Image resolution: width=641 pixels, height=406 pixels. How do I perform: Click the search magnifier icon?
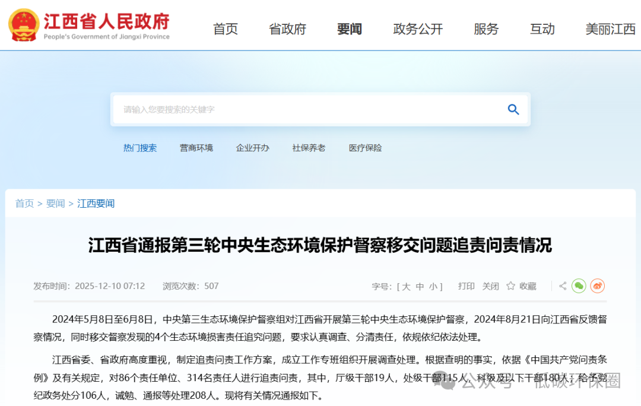click(x=513, y=109)
